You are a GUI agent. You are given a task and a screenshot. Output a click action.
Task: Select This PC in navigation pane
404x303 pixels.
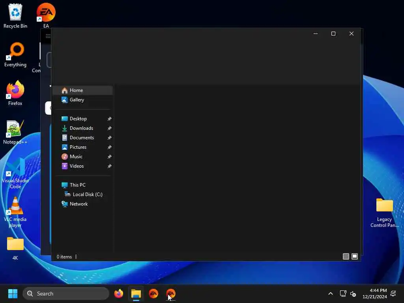(82, 185)
